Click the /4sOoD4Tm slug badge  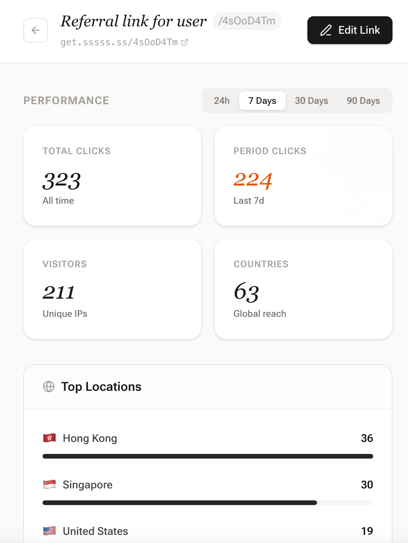point(247,21)
